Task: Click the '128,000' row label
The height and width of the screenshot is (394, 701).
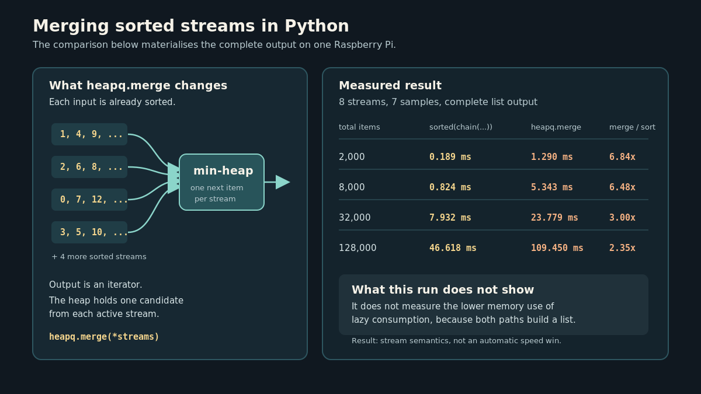Action: (358, 248)
